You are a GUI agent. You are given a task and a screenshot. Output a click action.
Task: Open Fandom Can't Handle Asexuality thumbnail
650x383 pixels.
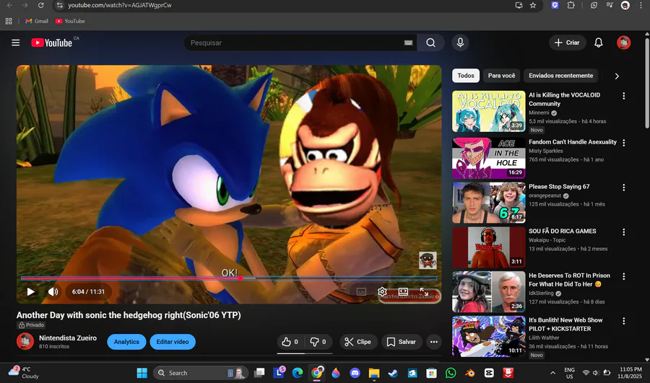[x=489, y=158]
